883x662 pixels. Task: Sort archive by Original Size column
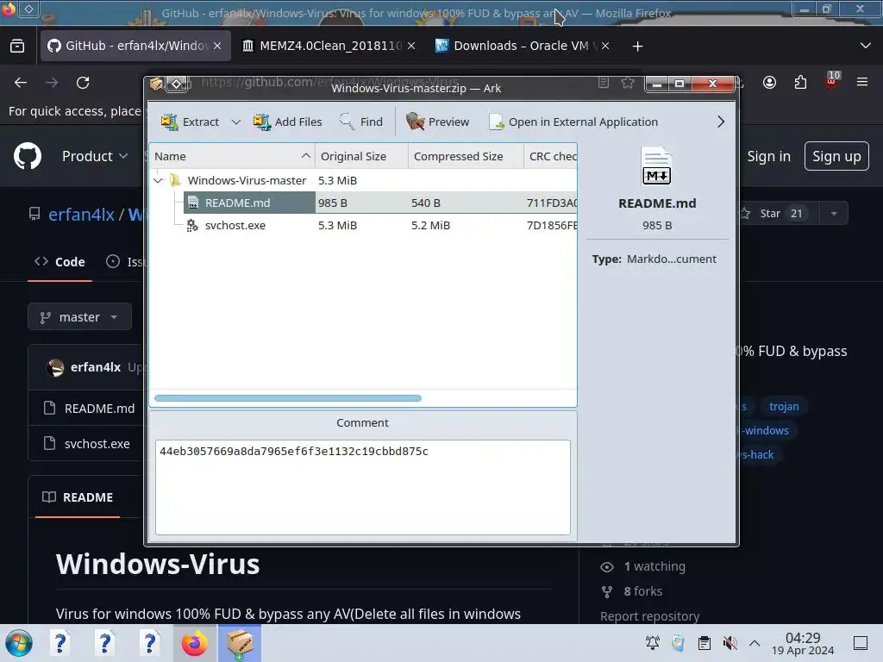coord(361,157)
